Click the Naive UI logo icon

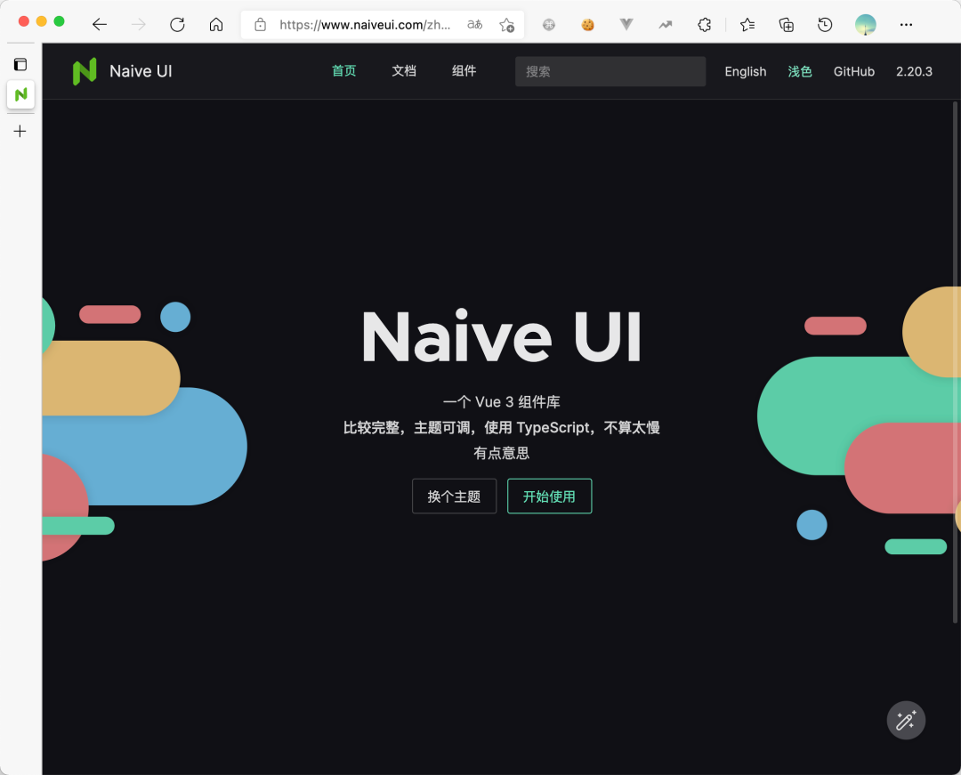click(85, 71)
